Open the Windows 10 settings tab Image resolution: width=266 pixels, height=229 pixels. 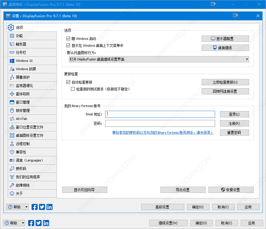coord(32,61)
